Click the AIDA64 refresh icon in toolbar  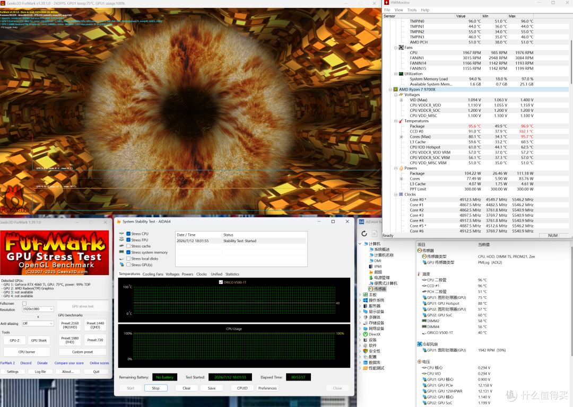point(364,234)
